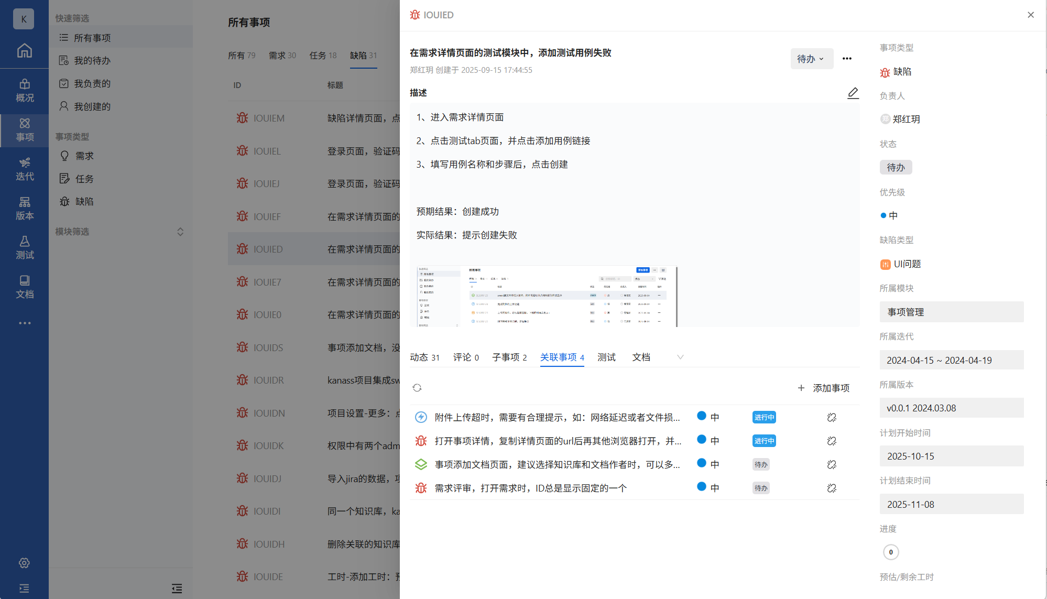
Task: Unlink the first related item 附件上传超时
Action: (x=832, y=418)
